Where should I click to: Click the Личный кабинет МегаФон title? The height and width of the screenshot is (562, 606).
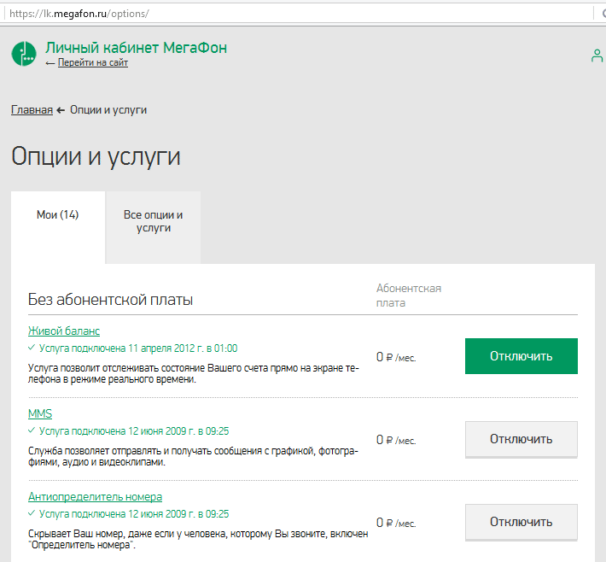point(137,47)
